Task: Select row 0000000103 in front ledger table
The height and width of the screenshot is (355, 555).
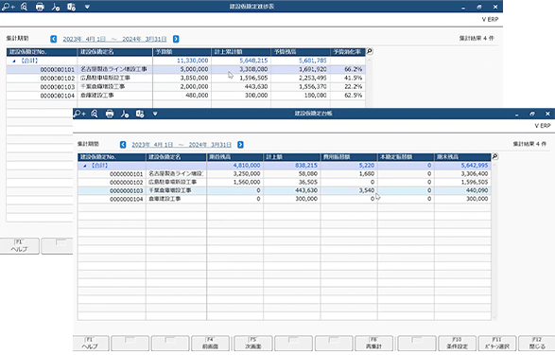Action: [x=285, y=190]
